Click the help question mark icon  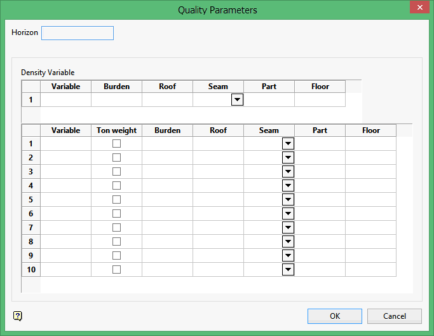18,316
